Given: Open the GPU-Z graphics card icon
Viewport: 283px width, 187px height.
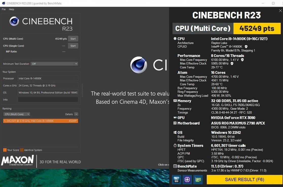Looking at the screenshot, I should [198, 179].
